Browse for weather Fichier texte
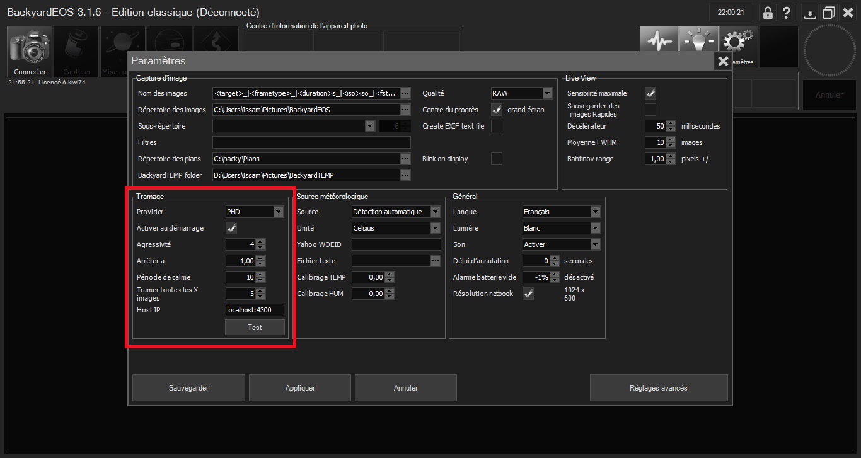The image size is (861, 458). point(436,261)
